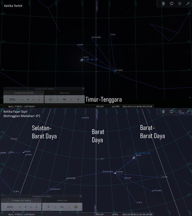The image size is (192, 216).
Task: Select star Fang in Ketika Terbit view
Action: pos(111,35)
